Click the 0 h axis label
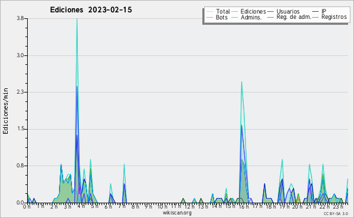 pyautogui.click(x=27, y=207)
